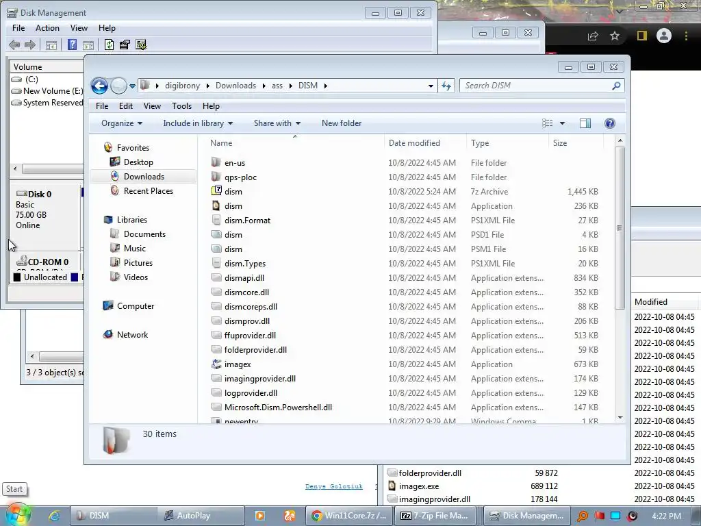Select Microsoft.Dism.Powershell.dll file
The width and height of the screenshot is (701, 526).
pyautogui.click(x=278, y=407)
